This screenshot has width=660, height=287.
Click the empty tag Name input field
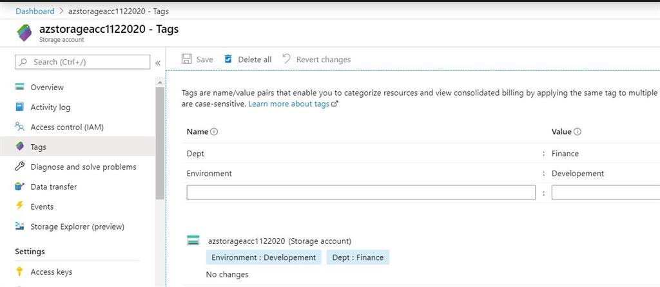(361, 193)
